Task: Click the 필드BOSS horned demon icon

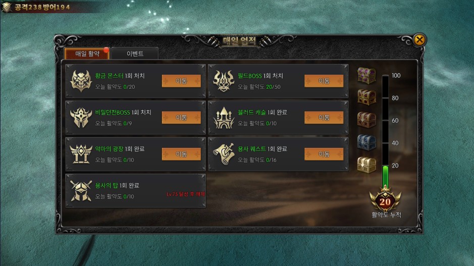Action: (x=224, y=81)
